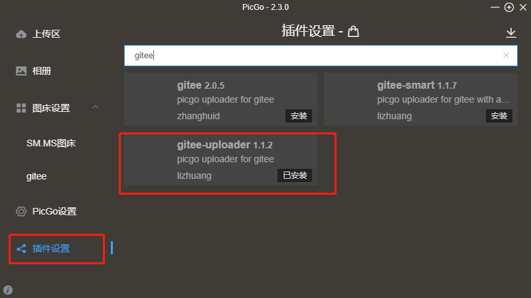Click the PicGo设置 gear icon
The image size is (531, 298).
pyautogui.click(x=21, y=211)
